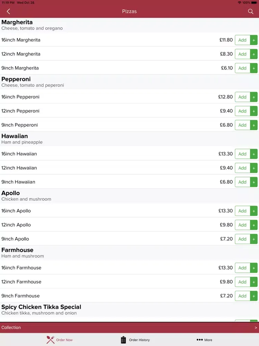The width and height of the screenshot is (259, 346).
Task: Open search with the magnifier icon
Action: click(250, 11)
